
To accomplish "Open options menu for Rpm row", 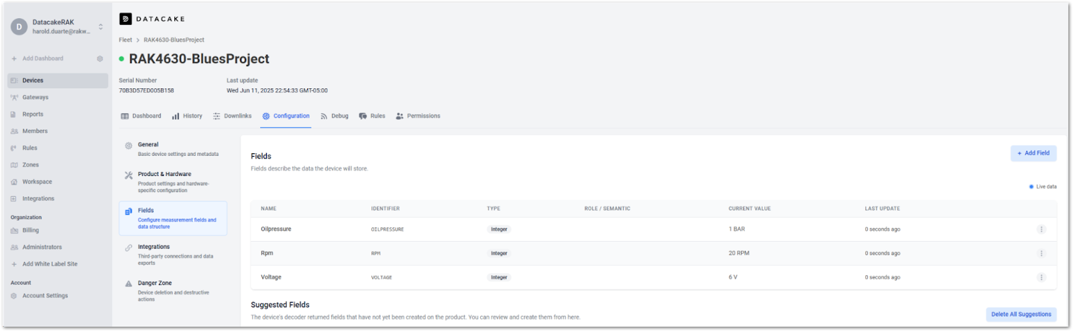I will [x=1041, y=254].
